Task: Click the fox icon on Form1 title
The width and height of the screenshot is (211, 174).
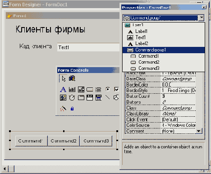Action: tap(9, 16)
